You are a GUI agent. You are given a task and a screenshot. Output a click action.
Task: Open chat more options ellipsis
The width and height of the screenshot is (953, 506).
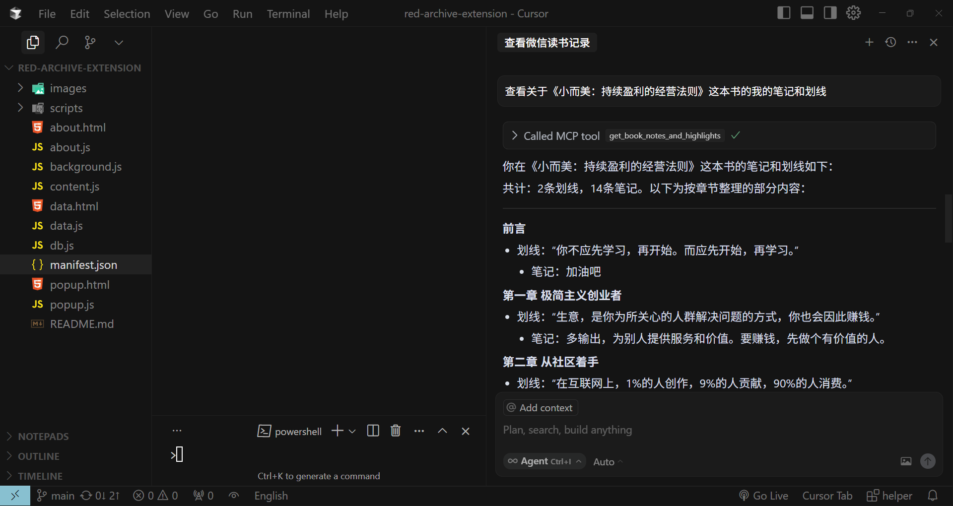click(x=912, y=42)
